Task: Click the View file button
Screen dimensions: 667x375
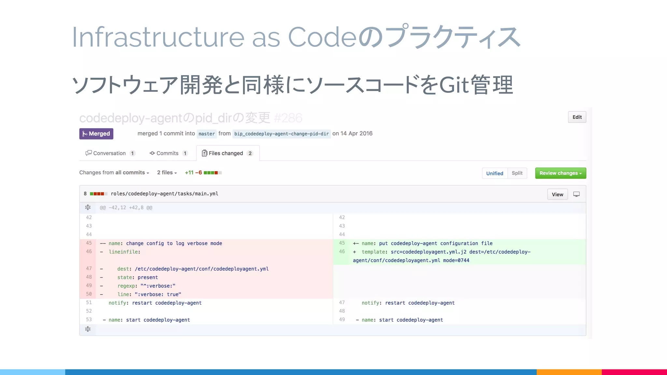Action: (557, 194)
